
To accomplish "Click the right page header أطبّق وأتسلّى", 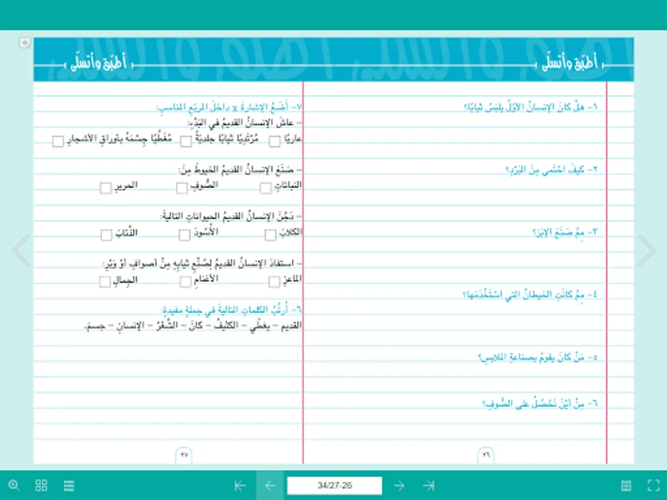I will (570, 64).
